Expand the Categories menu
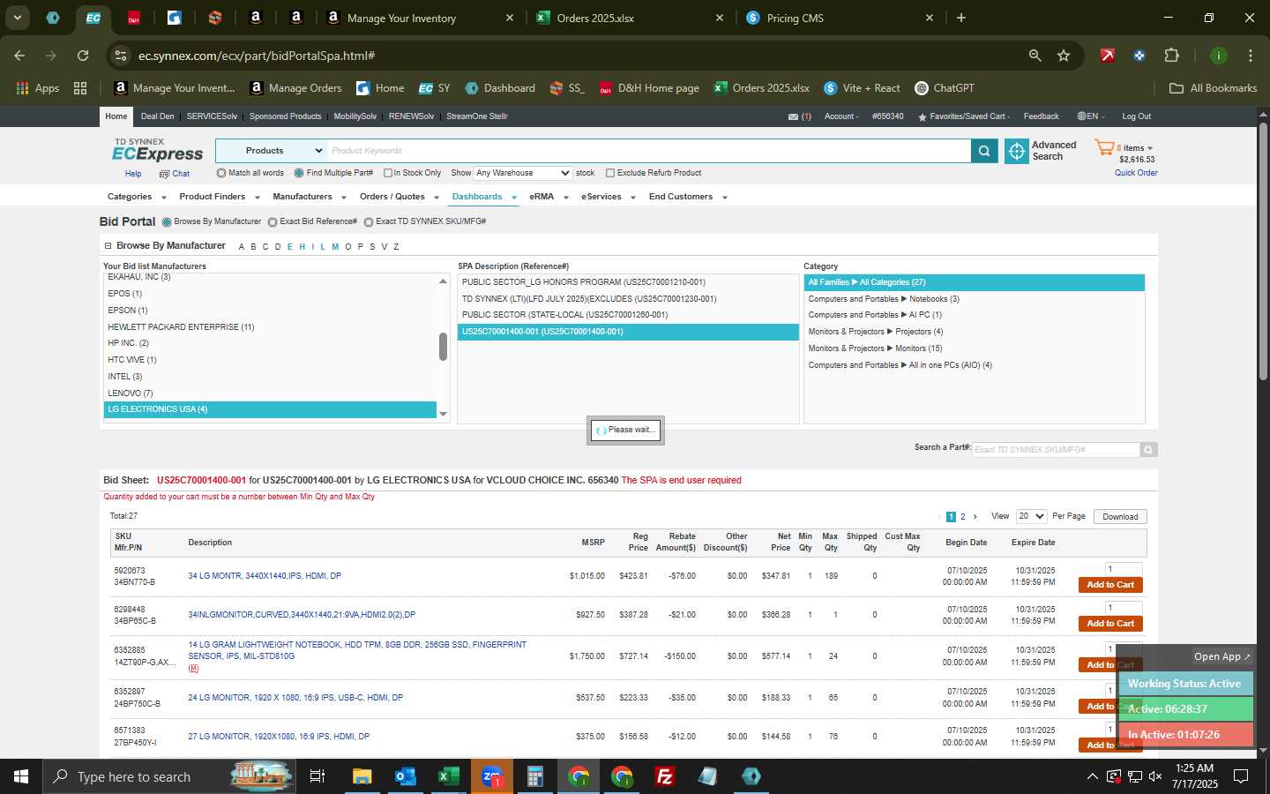Screen dimensions: 1270x794 [137, 197]
